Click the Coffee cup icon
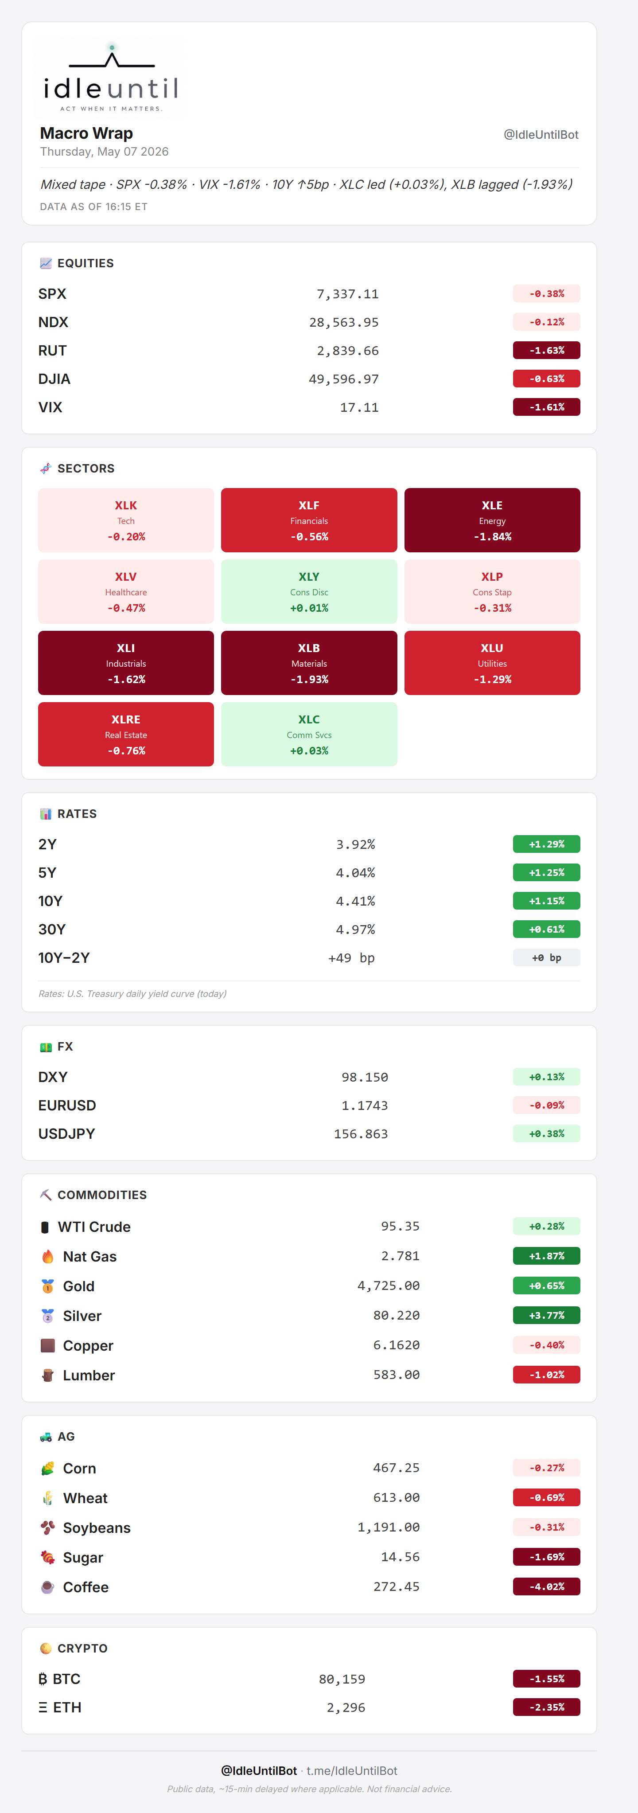This screenshot has height=1813, width=638. click(47, 1587)
